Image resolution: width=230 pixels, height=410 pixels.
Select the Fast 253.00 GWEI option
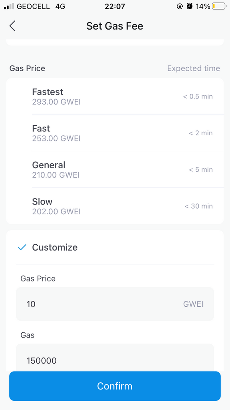[x=115, y=133]
